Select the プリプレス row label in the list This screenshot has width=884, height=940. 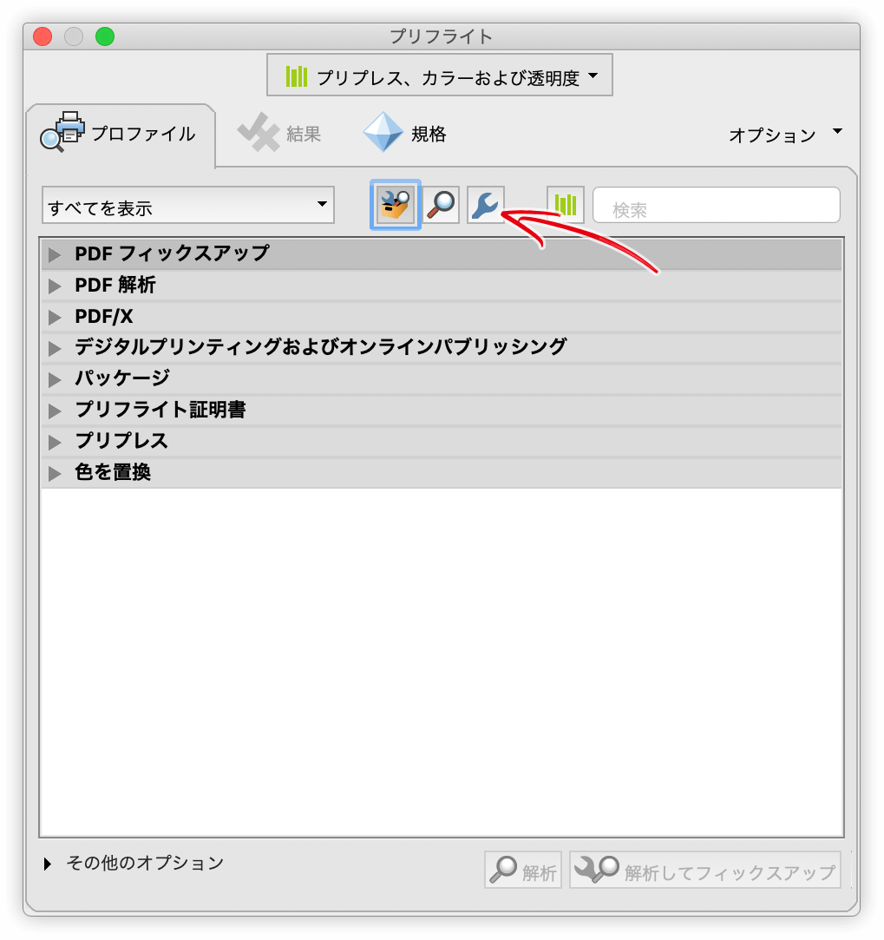coord(121,441)
